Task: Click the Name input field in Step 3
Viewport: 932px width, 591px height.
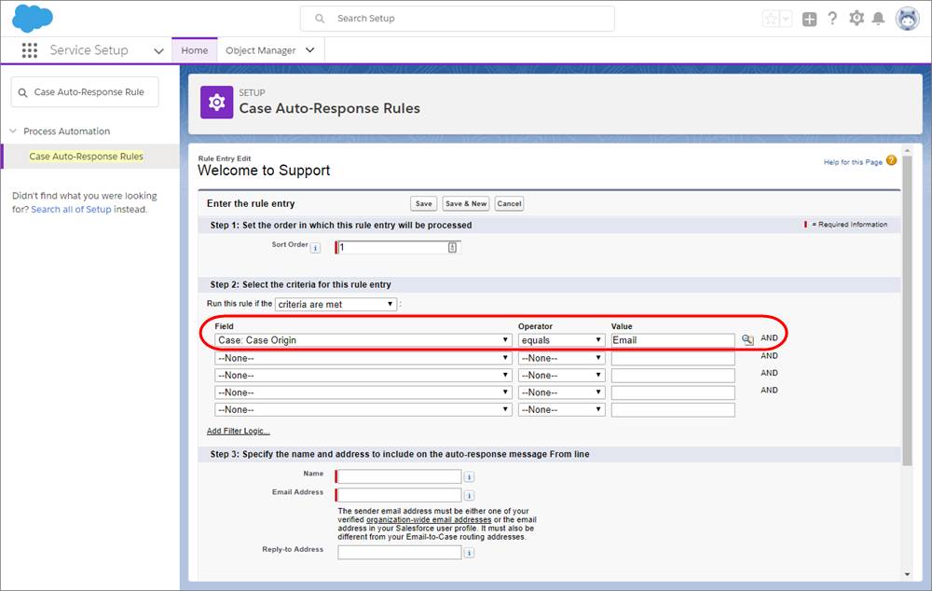Action: [x=399, y=476]
